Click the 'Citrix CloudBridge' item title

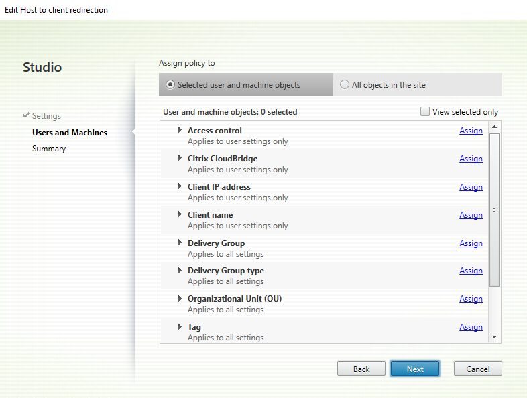tap(223, 159)
